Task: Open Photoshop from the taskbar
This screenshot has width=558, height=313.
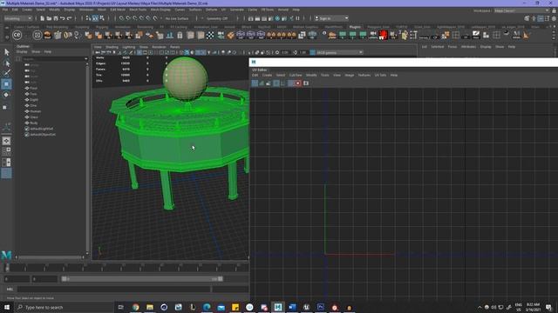Action: (x=321, y=307)
